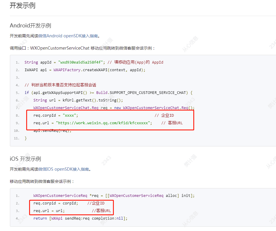This screenshot has width=276, height=231.
Task: Click the String keyword before appId
Action: 31,62
